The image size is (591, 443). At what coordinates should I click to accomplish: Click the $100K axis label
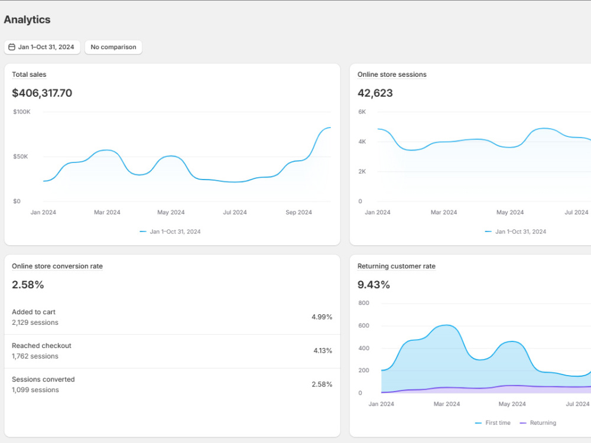coord(22,112)
